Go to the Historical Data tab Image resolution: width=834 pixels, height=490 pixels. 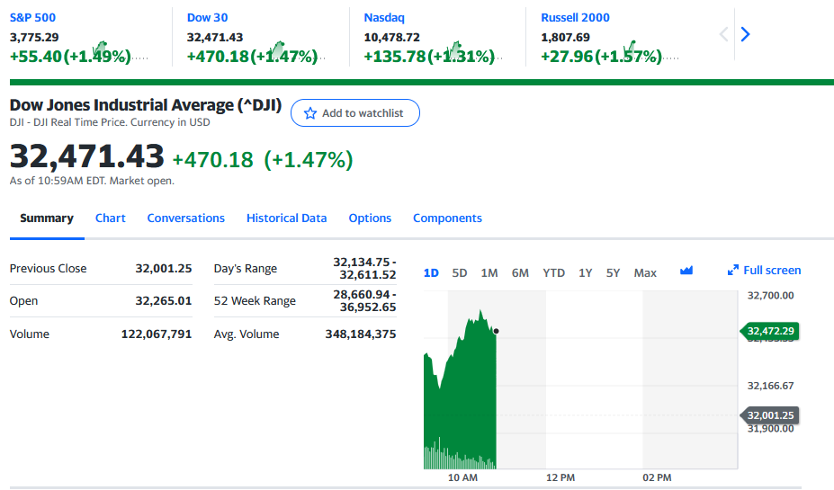[286, 218]
